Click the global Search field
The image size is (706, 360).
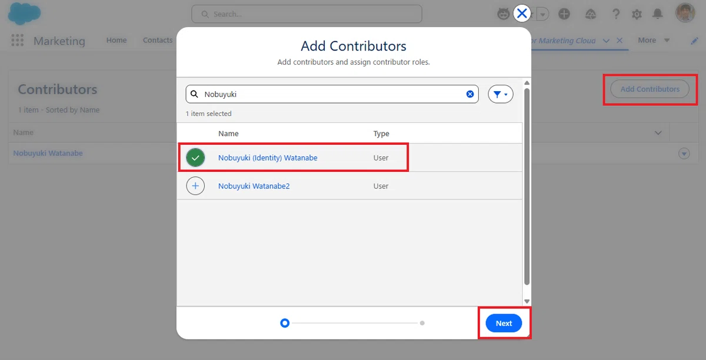click(307, 14)
